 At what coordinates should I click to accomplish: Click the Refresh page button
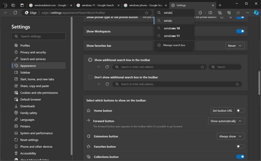[x=15, y=13]
